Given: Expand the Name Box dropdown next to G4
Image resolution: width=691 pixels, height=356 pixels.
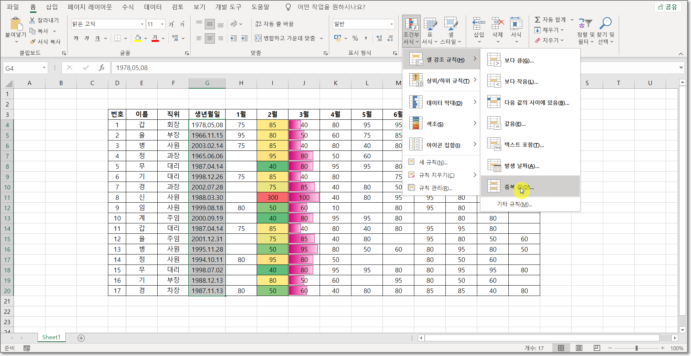Looking at the screenshot, I should (44, 68).
